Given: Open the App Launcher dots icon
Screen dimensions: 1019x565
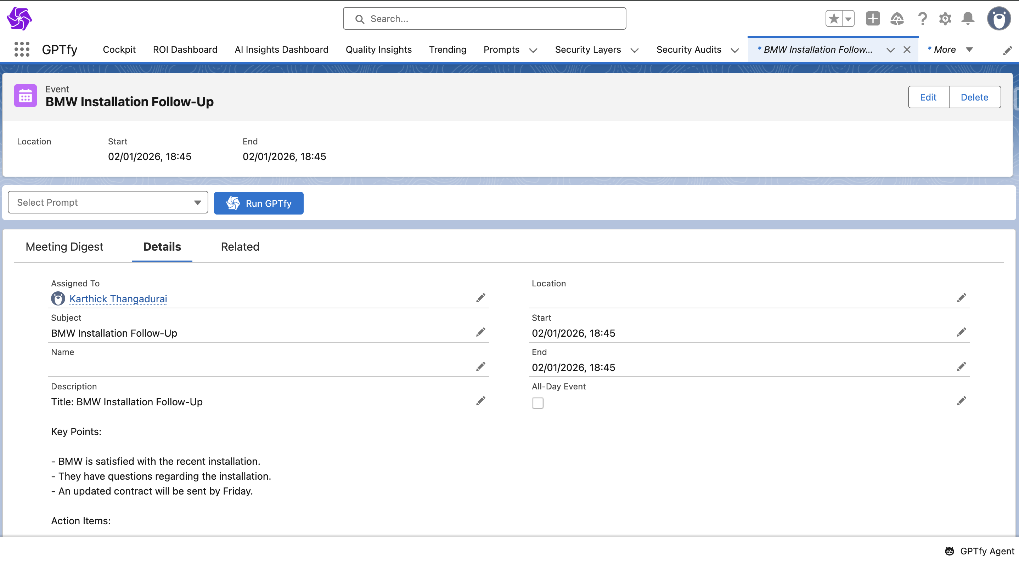Looking at the screenshot, I should point(22,50).
